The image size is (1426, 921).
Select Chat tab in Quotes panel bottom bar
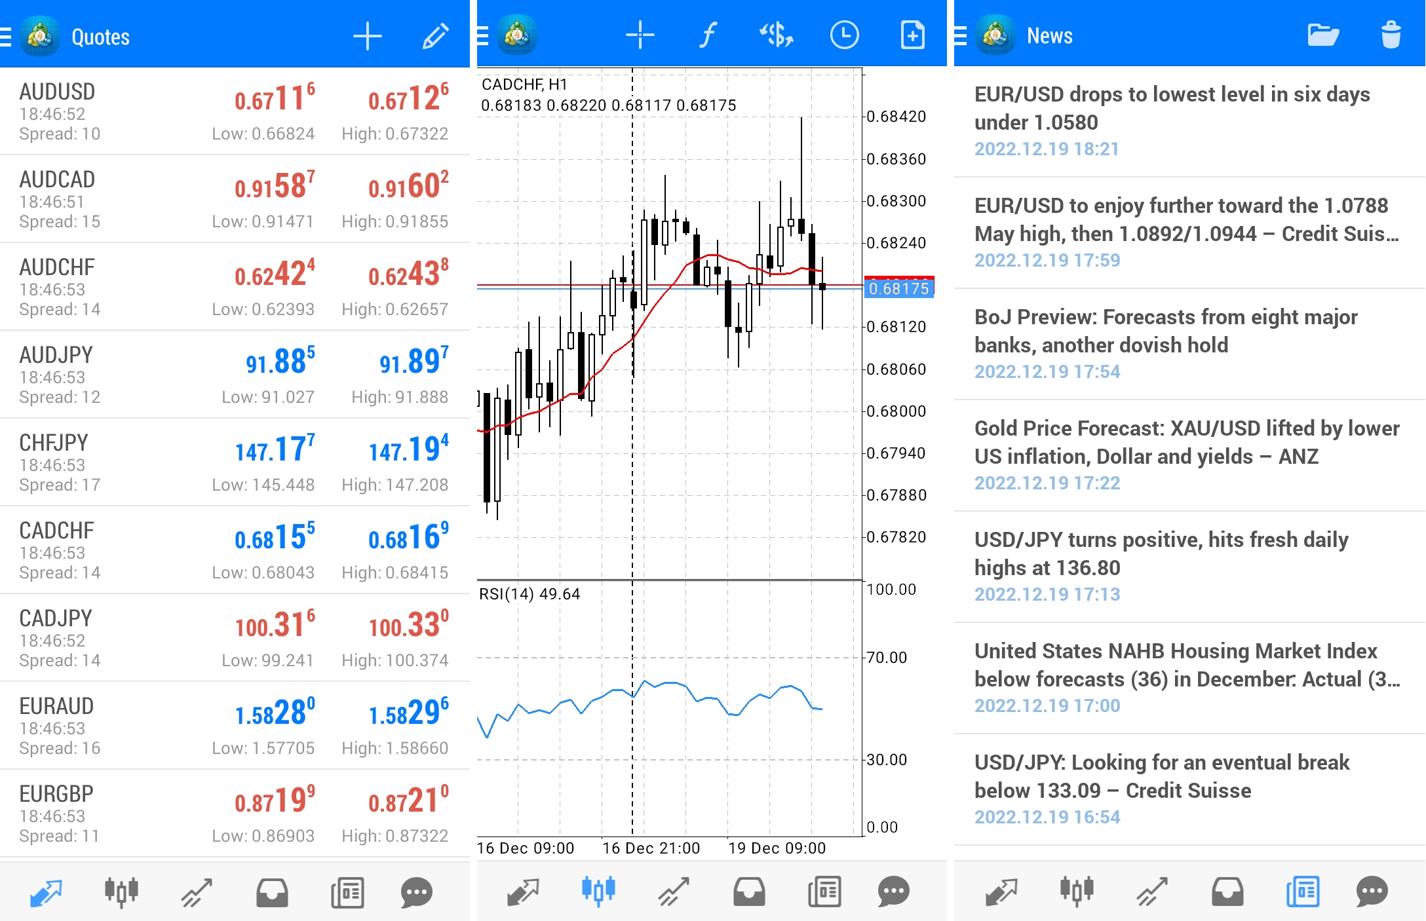(416, 892)
